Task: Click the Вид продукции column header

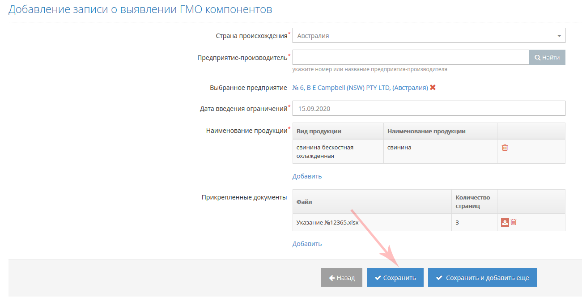Action: tap(319, 132)
